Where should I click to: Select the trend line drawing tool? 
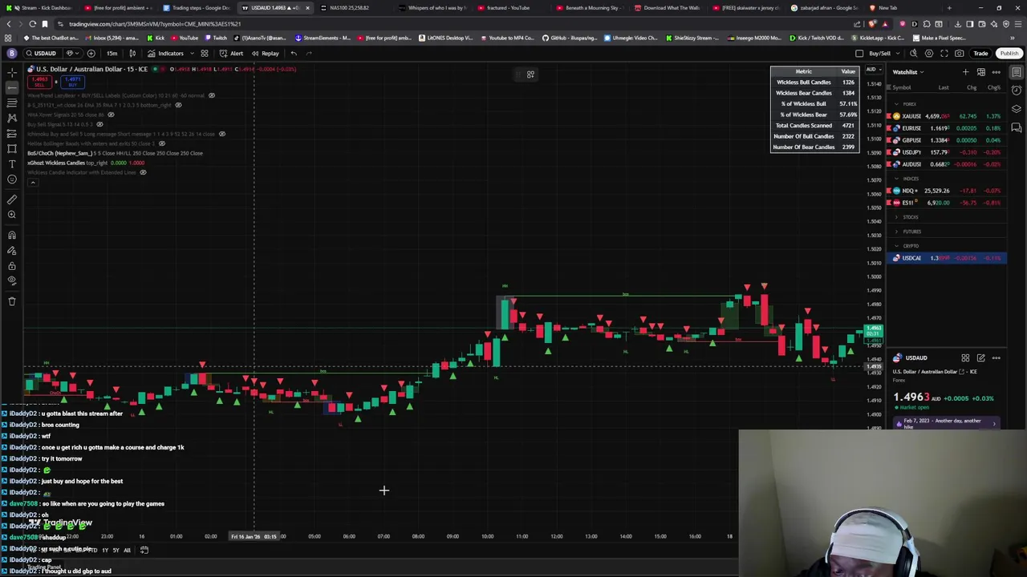12,87
